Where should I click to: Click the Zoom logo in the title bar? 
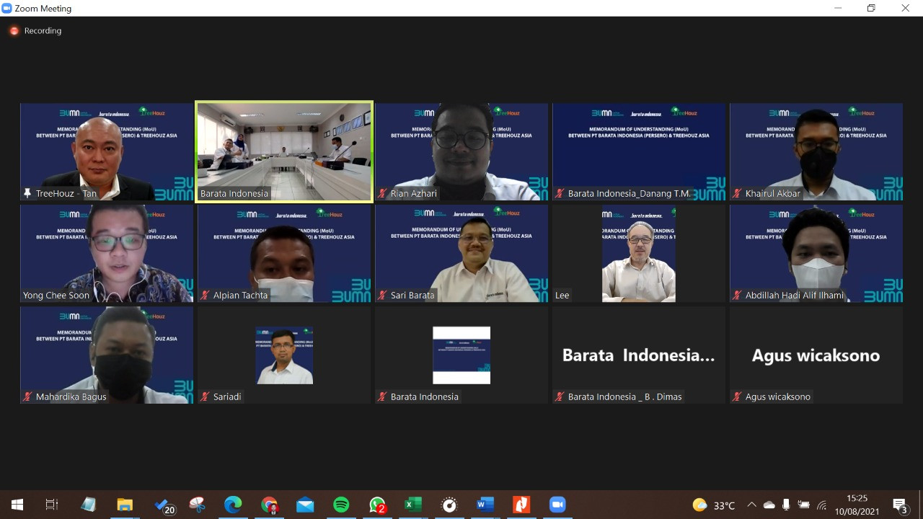7,8
